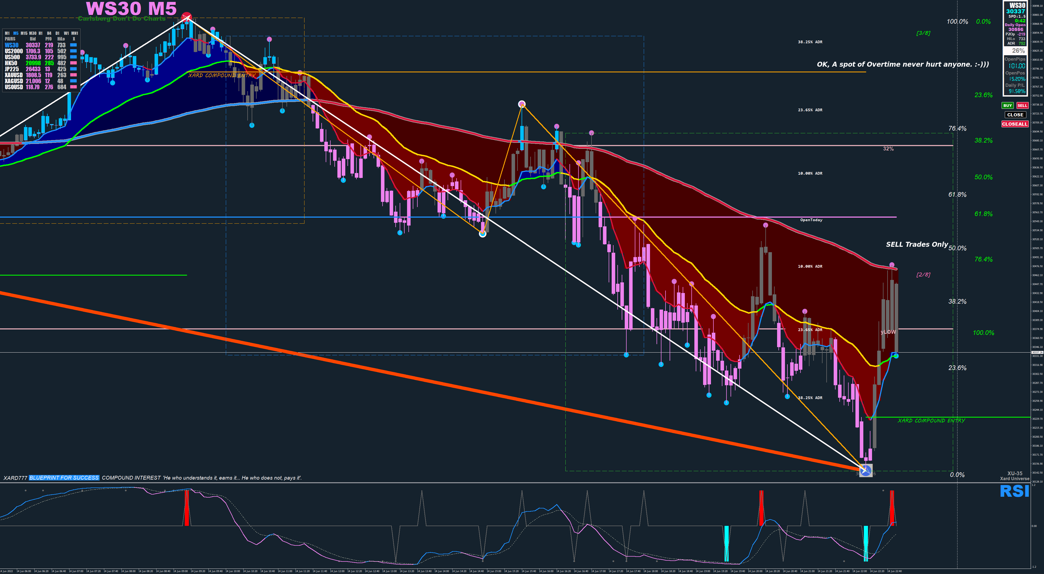Viewport: 1044px width, 574px height.
Task: Click the red X swing-high marker at chart top
Action: [x=186, y=17]
